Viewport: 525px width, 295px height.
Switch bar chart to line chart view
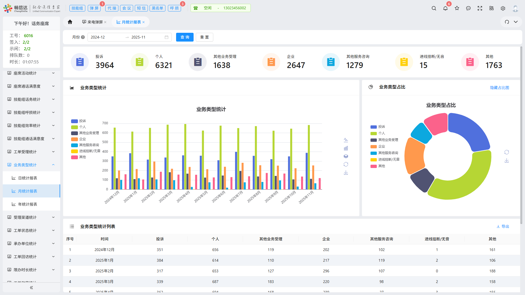pyautogui.click(x=346, y=140)
